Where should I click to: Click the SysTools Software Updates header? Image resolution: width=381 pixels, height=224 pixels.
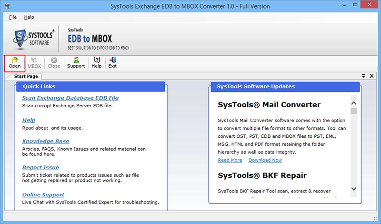tap(285, 87)
